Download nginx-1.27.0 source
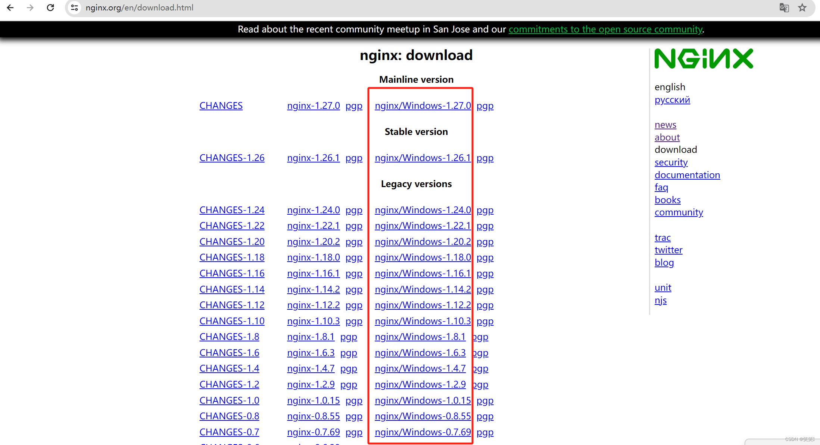This screenshot has width=820, height=445. 314,105
